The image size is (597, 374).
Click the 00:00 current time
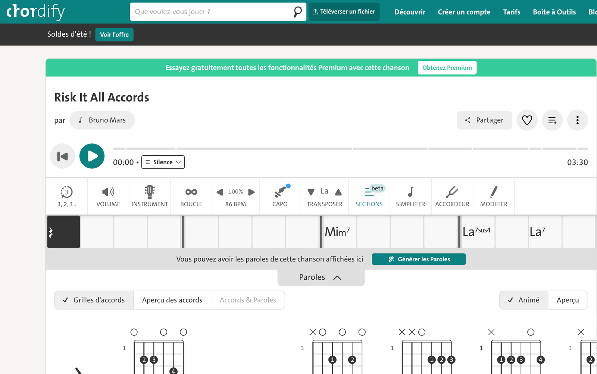point(124,162)
